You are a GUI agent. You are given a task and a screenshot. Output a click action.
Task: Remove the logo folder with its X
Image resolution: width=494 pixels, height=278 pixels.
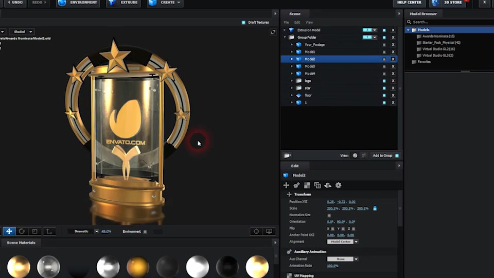393,81
